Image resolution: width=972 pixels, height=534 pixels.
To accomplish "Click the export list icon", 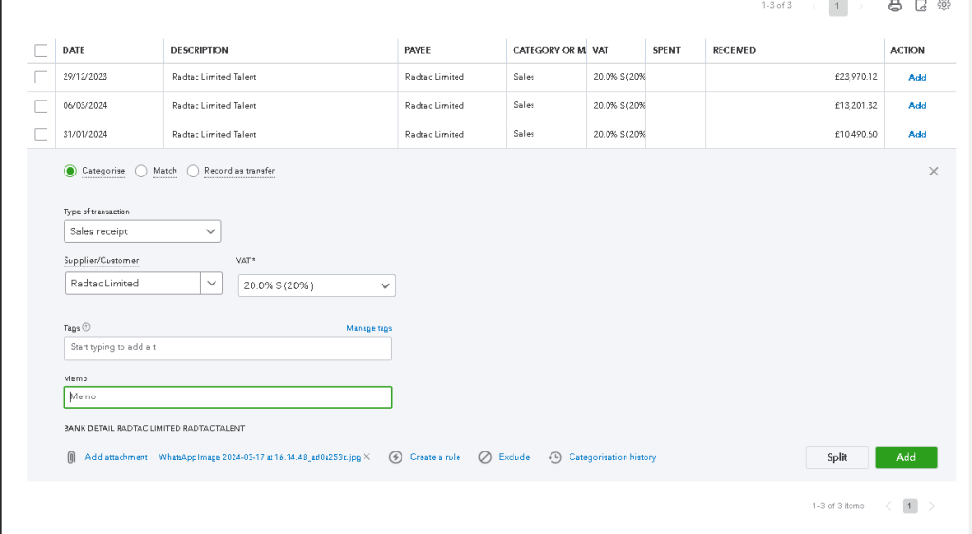I will [x=921, y=6].
